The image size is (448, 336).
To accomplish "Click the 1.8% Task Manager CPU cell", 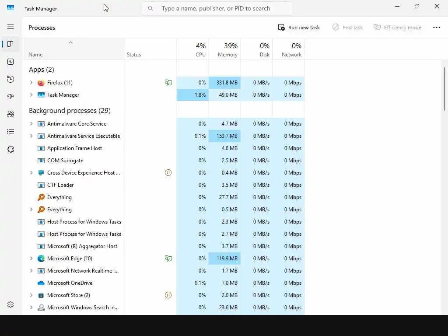I will 192,95.
